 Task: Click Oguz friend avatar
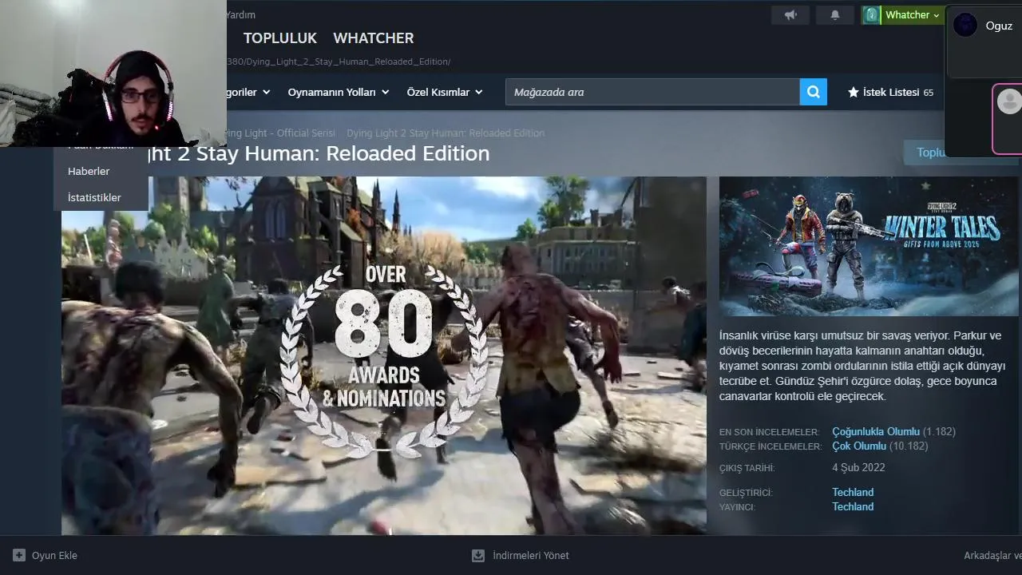tap(965, 25)
